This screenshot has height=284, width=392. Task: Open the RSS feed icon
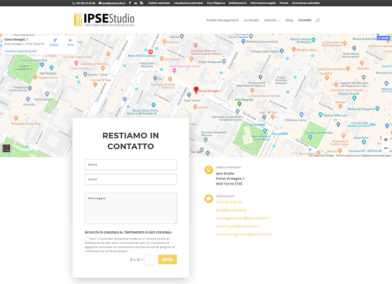pos(142,3)
